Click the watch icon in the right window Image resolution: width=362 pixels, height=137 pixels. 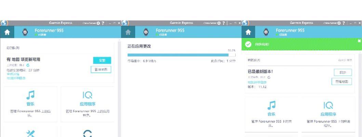(x=266, y=32)
